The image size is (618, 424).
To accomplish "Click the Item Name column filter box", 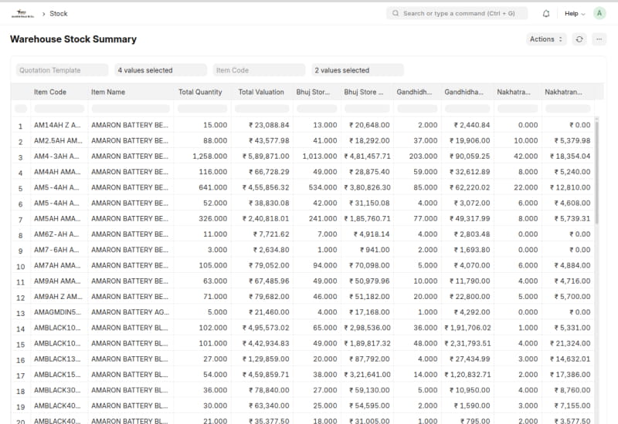I will coord(131,109).
